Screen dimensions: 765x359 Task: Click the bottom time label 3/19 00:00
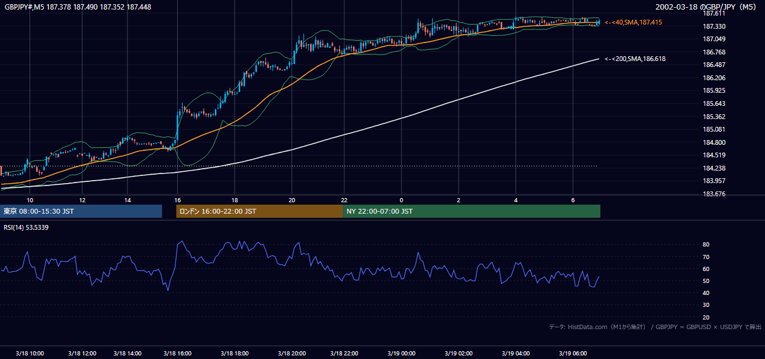[401, 353]
